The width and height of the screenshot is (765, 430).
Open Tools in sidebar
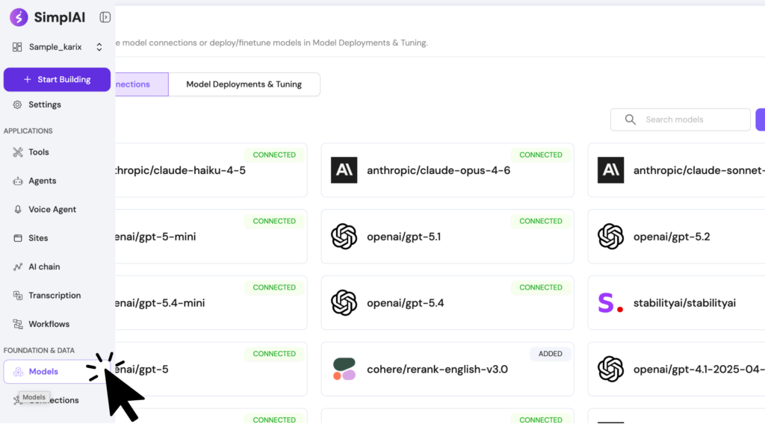39,152
